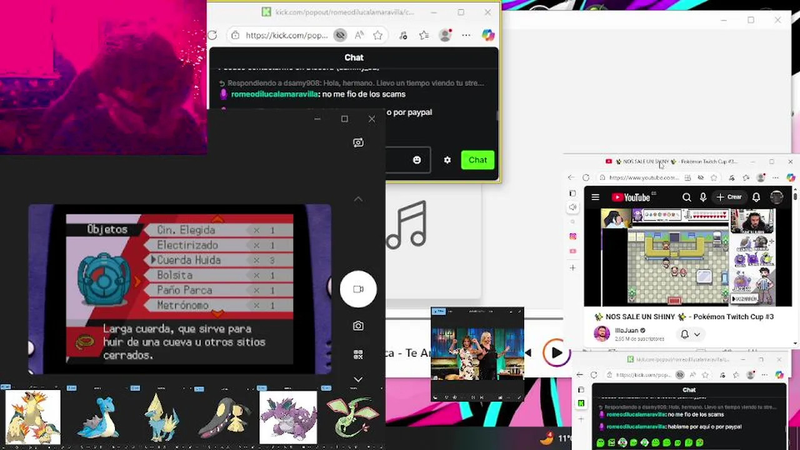Open Read Aloud in top Kick window
This screenshot has width=800, height=450.
tap(359, 36)
